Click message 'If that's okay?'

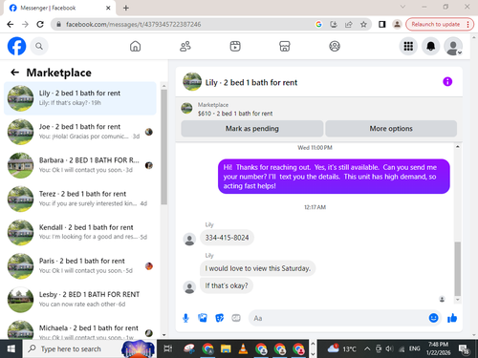tap(227, 285)
